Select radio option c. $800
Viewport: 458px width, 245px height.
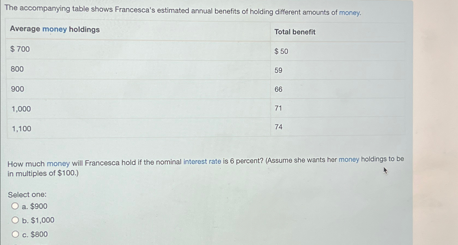pyautogui.click(x=15, y=234)
